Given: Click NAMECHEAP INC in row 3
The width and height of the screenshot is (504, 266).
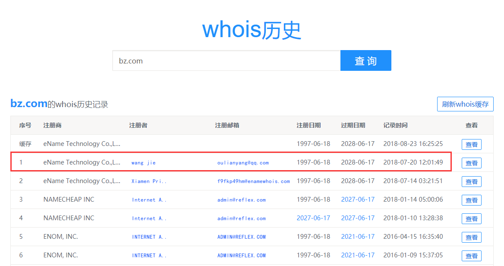Looking at the screenshot, I should pyautogui.click(x=69, y=199).
